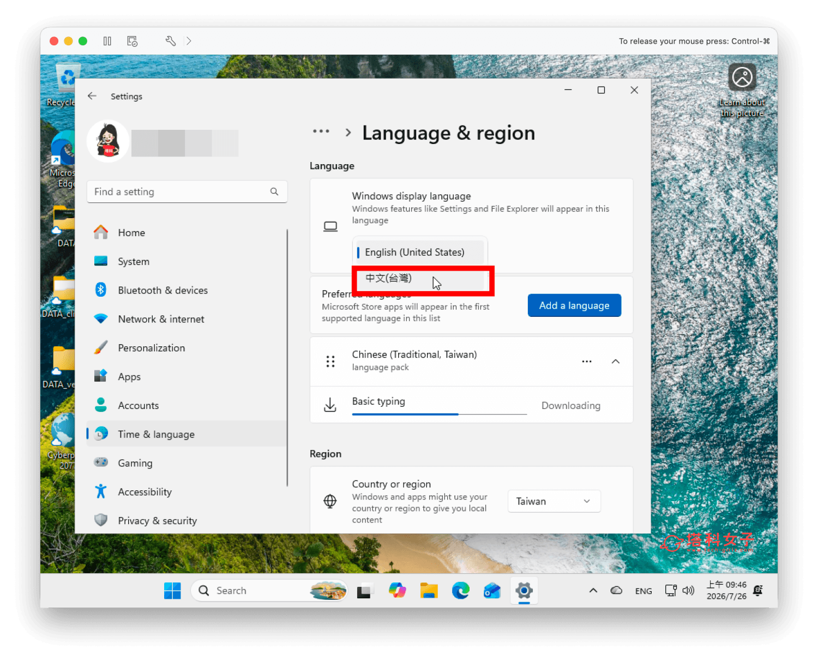Click display language laptop icon
This screenshot has width=818, height=661.
coord(330,226)
